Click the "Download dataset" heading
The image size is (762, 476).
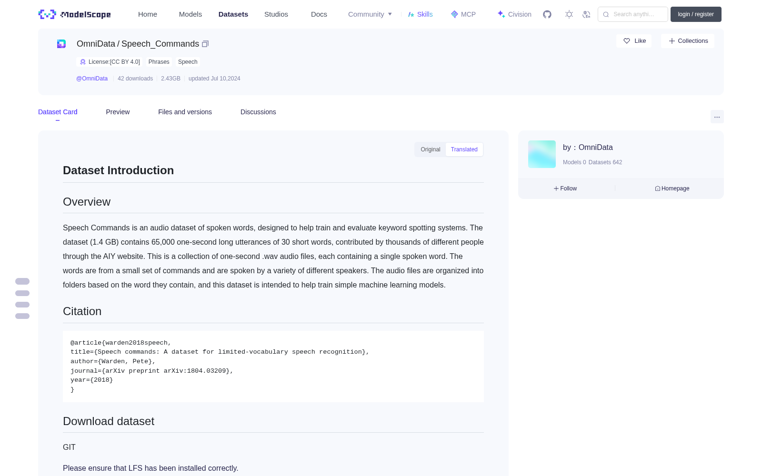tap(109, 421)
